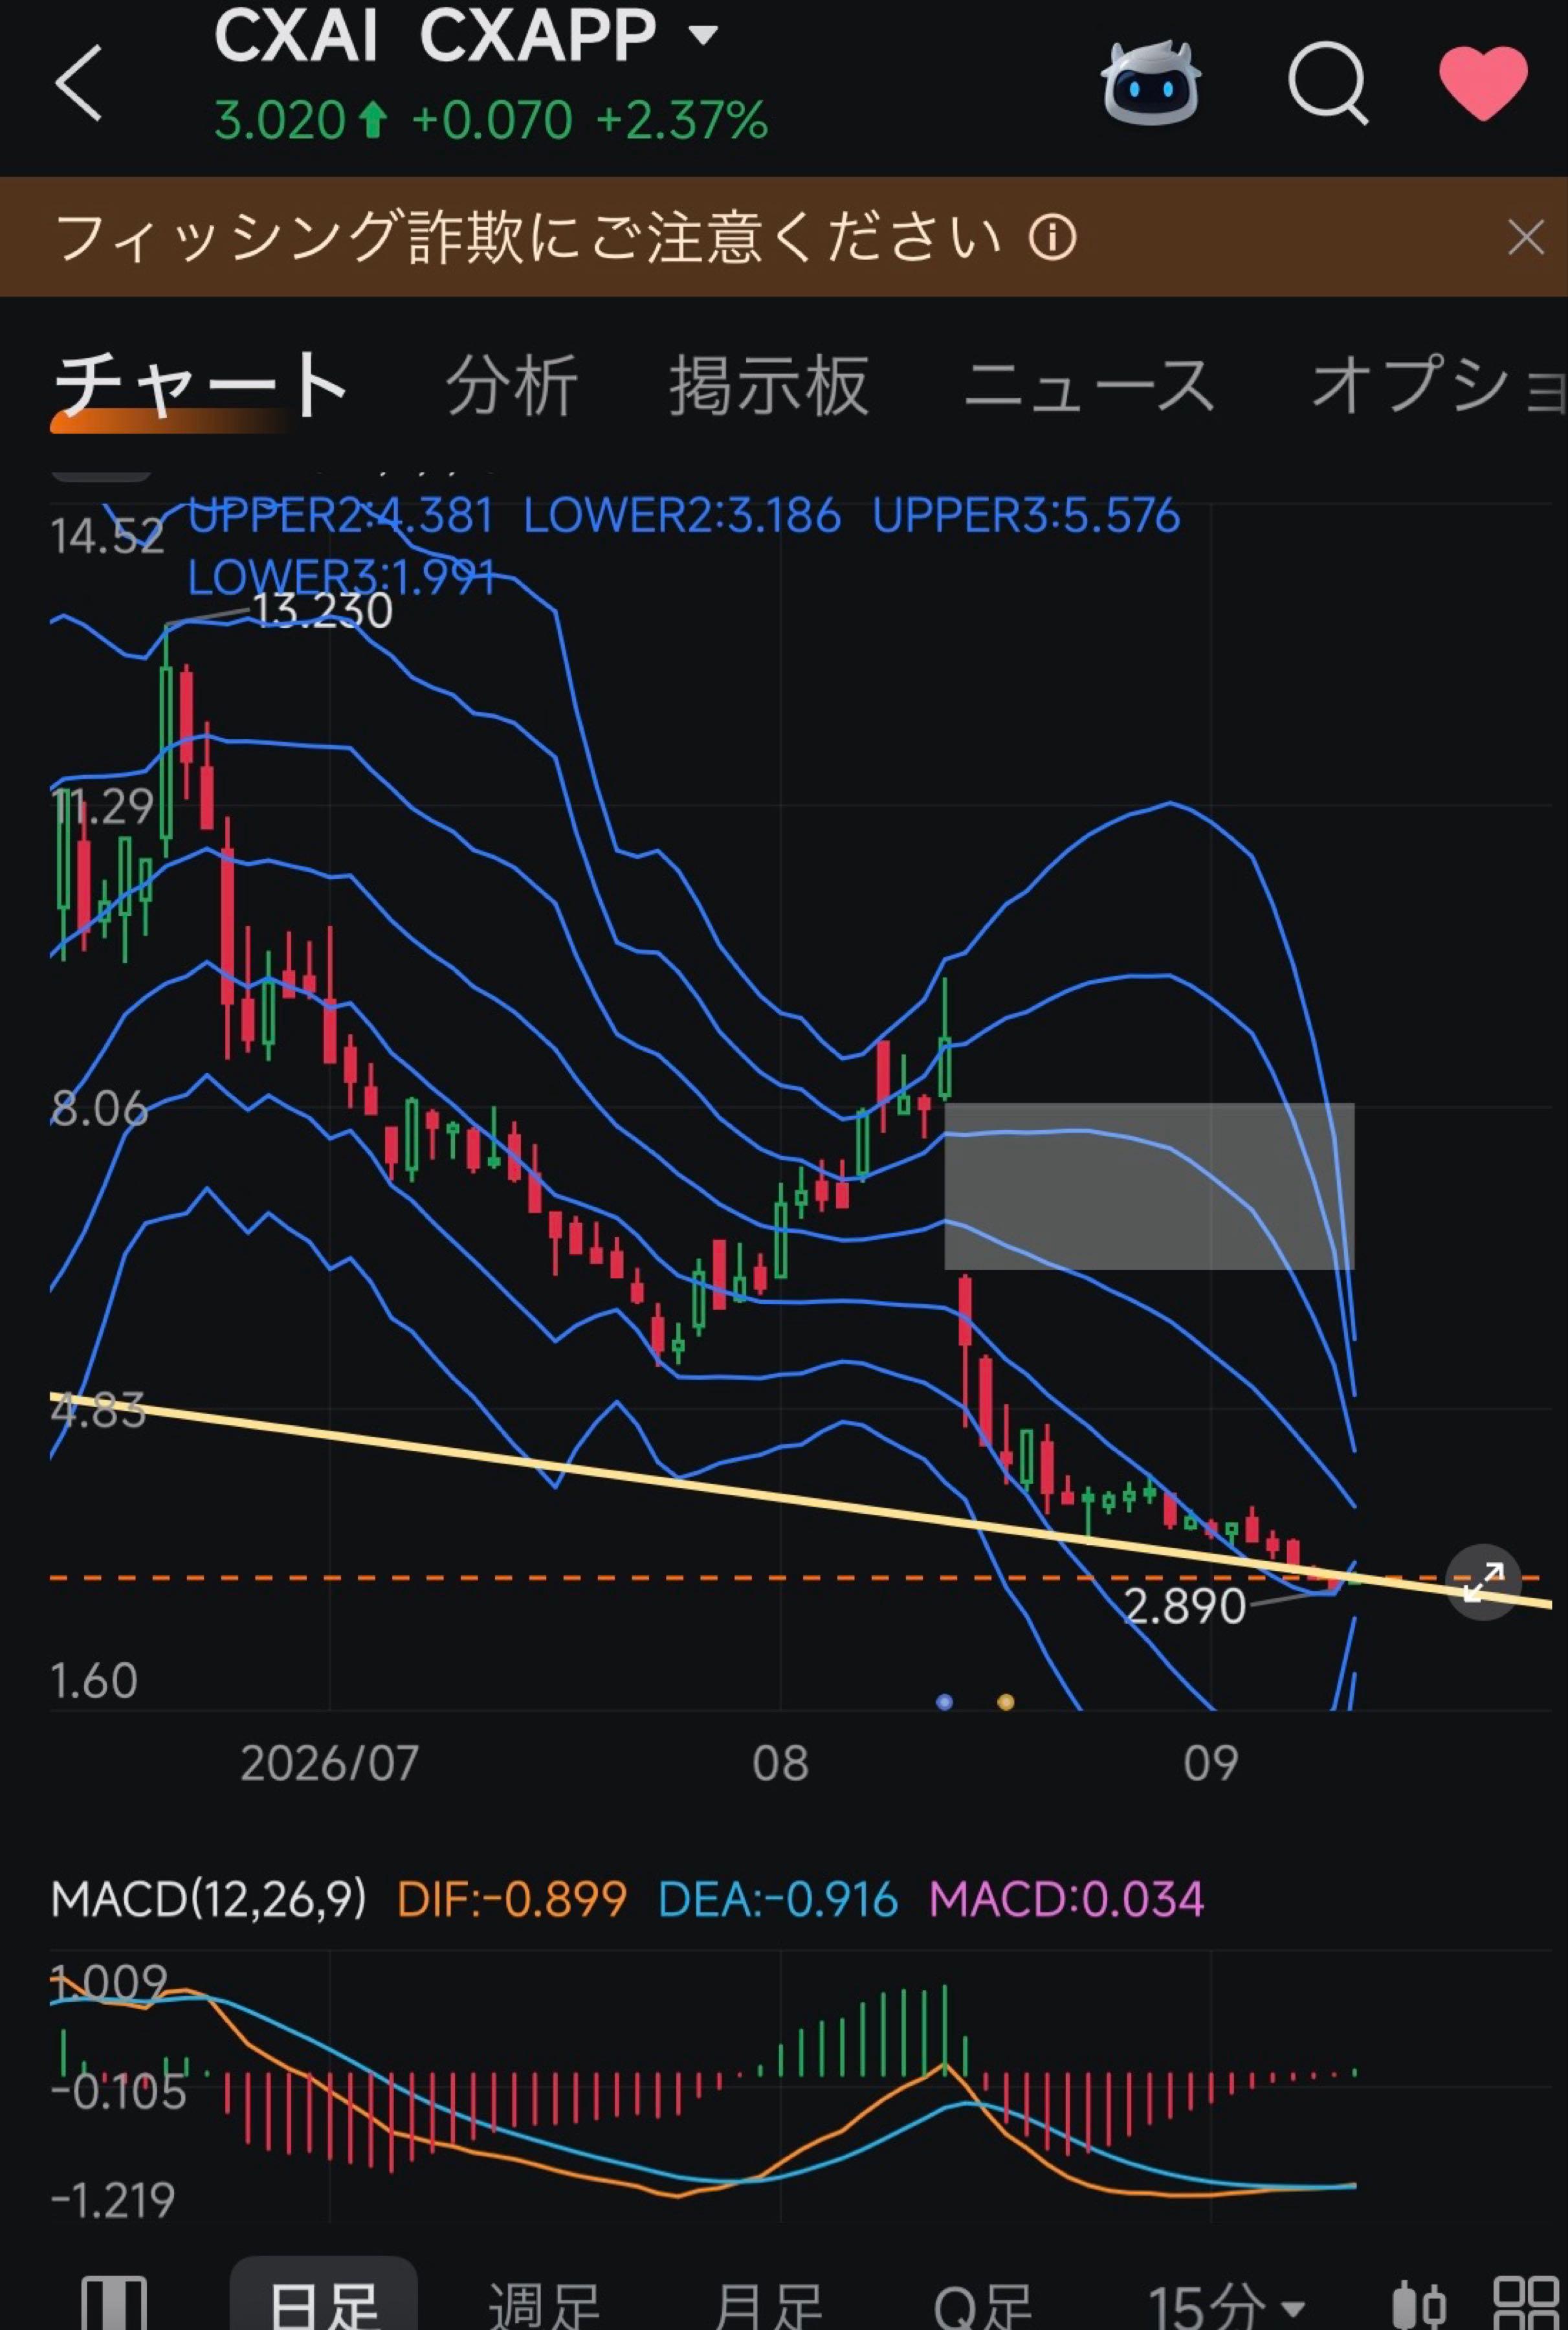Tap the DIF:-0.899 value
Screen dimensions: 1568x2330
click(x=512, y=1898)
